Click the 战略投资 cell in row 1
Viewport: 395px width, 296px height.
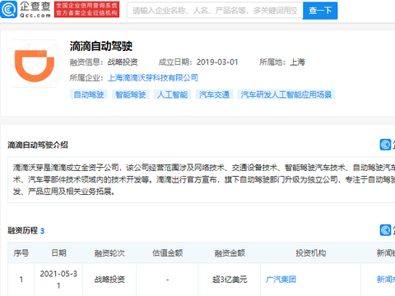109,280
